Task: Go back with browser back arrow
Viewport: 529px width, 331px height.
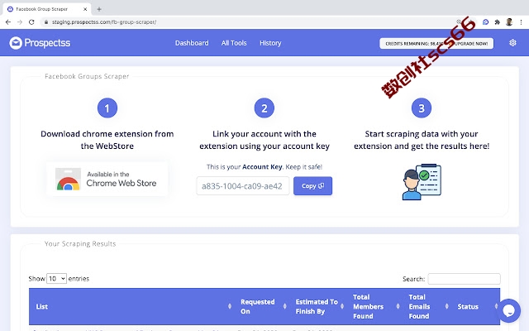Action: [8, 22]
